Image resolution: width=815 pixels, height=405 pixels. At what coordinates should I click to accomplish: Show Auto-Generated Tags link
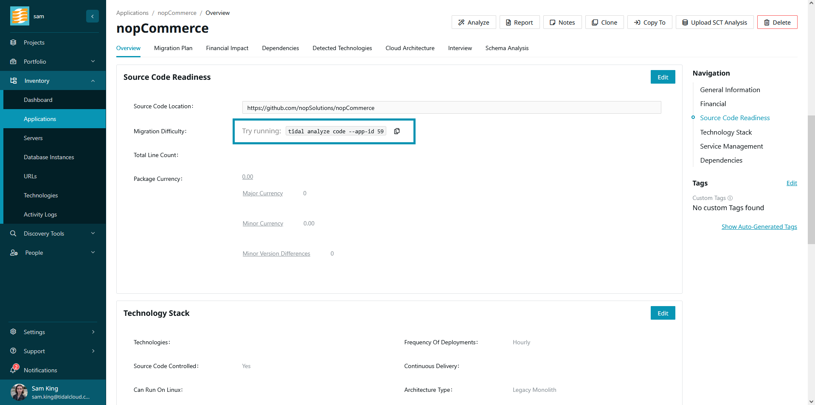759,227
